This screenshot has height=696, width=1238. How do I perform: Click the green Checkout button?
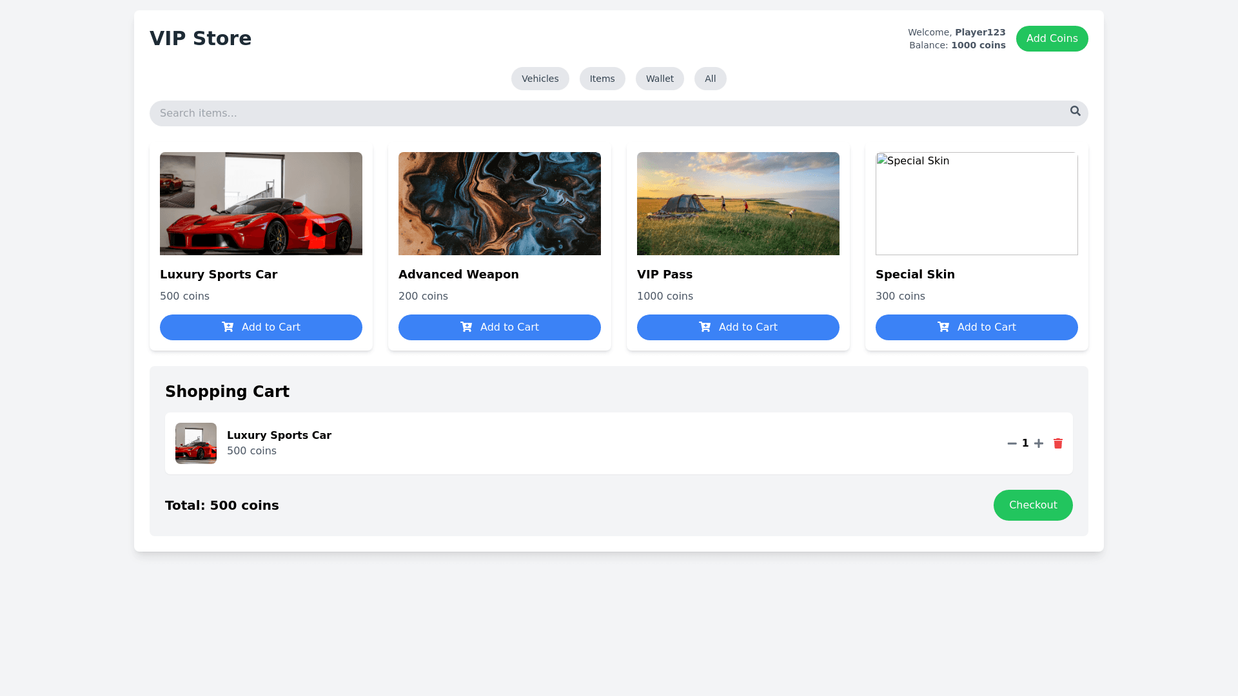(1032, 505)
